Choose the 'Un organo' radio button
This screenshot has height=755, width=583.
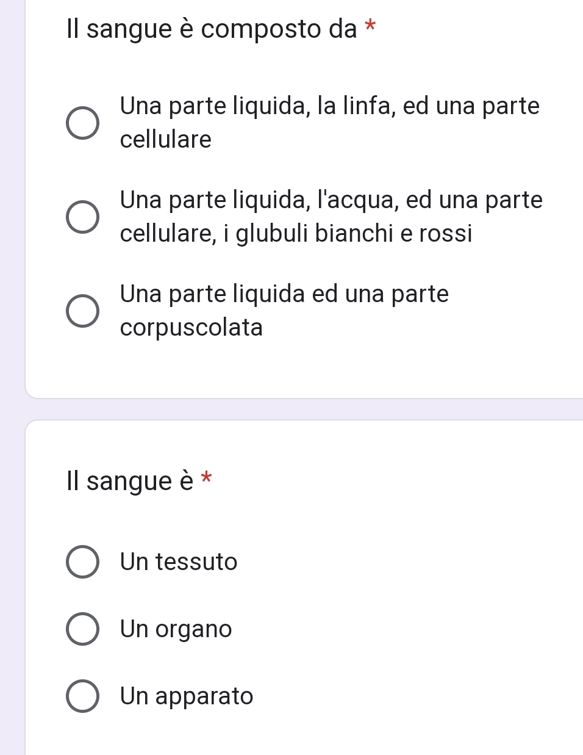tap(82, 629)
